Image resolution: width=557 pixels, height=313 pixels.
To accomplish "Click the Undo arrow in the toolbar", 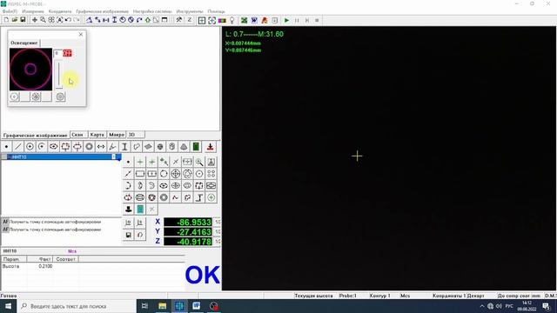I will pyautogui.click(x=68, y=20).
